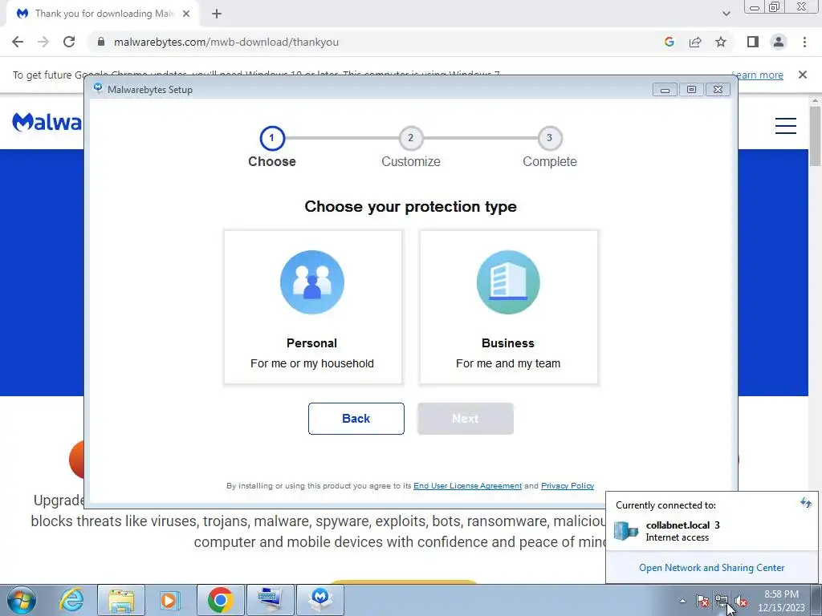This screenshot has height=616, width=822.
Task: Launch Internet Explorer from taskbar
Action: [71, 600]
